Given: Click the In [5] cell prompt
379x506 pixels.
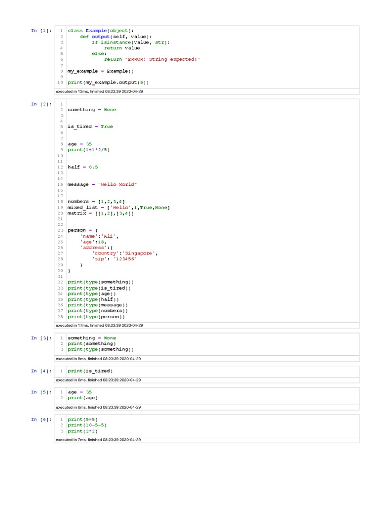Looking at the screenshot, I should coord(41,392).
